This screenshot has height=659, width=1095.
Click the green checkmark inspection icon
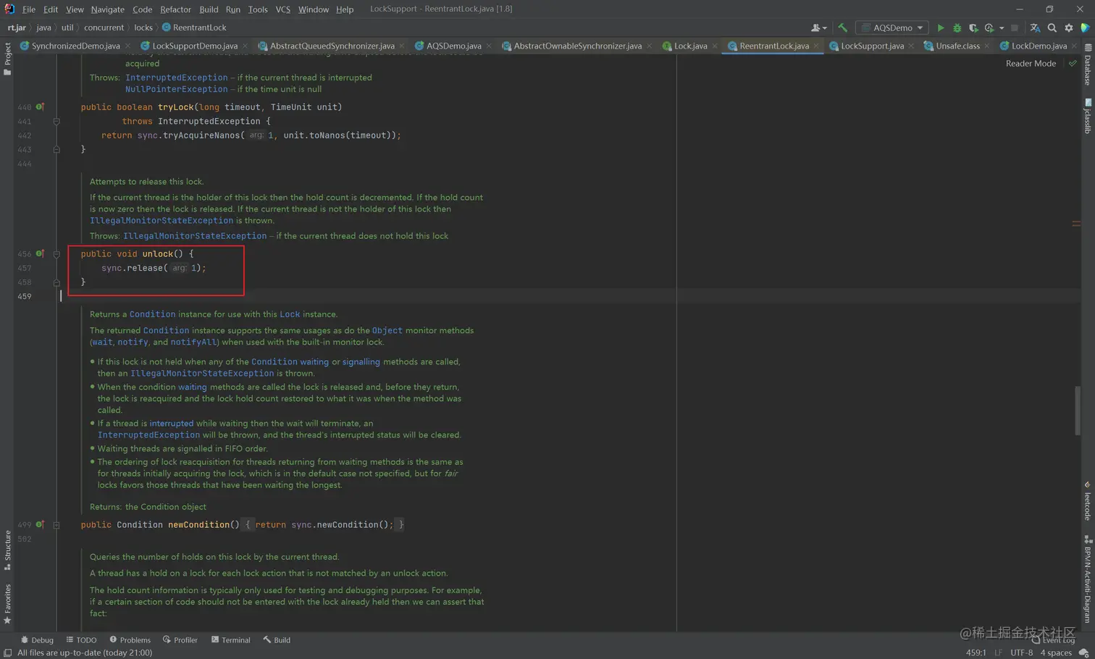(1073, 64)
